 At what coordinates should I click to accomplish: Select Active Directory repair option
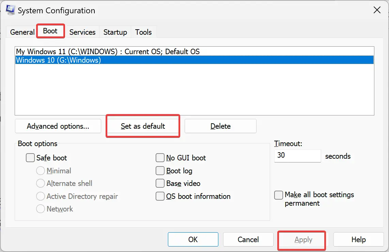[40, 196]
